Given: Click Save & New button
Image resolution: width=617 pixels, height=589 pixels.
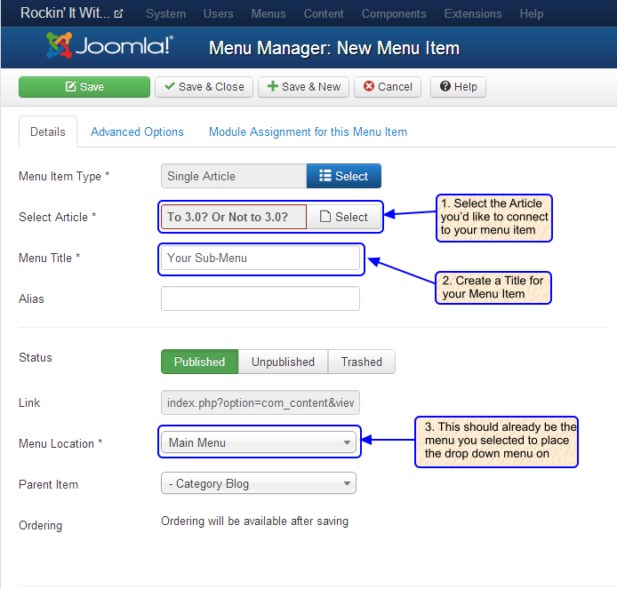Looking at the screenshot, I should point(303,87).
